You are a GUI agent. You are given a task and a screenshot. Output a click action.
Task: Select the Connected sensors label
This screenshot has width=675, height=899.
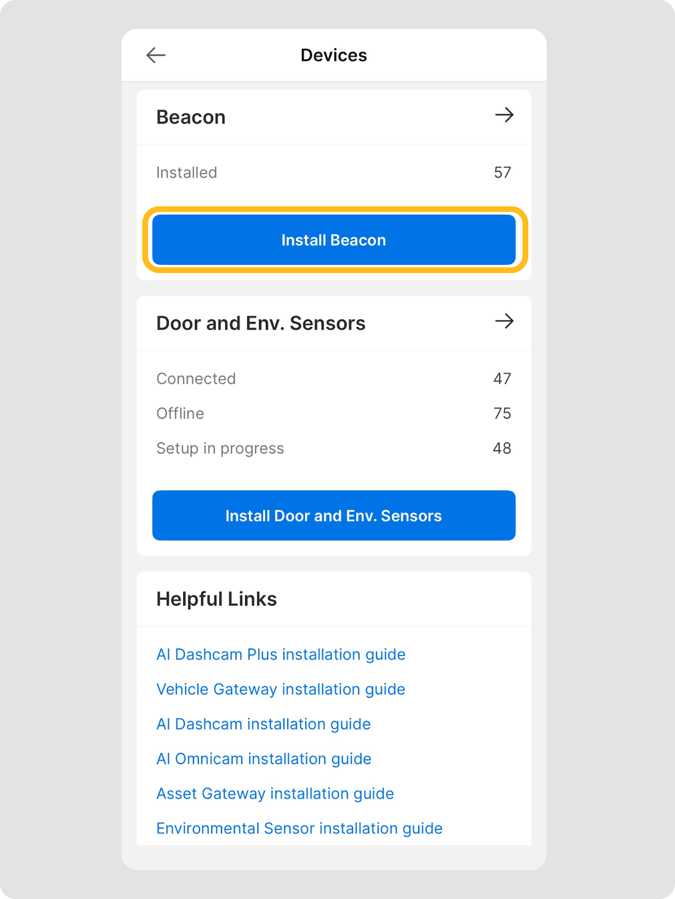196,379
